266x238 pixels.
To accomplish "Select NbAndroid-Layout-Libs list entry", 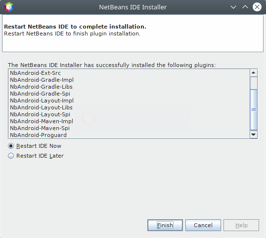I will [129, 107].
